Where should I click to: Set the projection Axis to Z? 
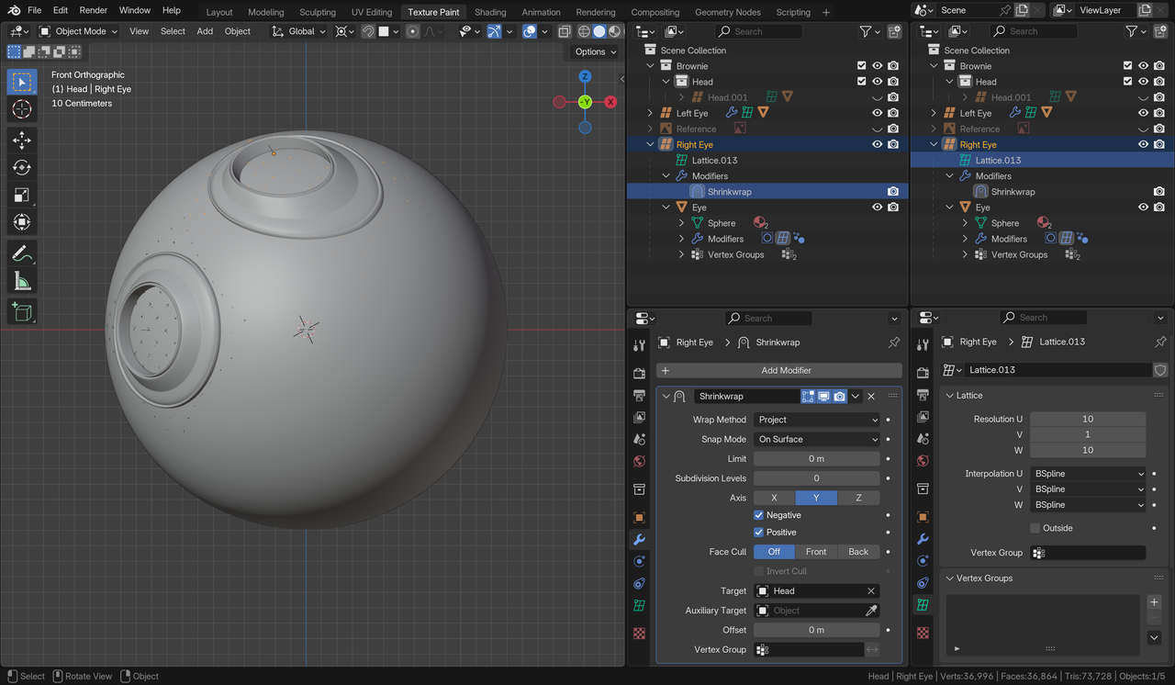tap(858, 498)
